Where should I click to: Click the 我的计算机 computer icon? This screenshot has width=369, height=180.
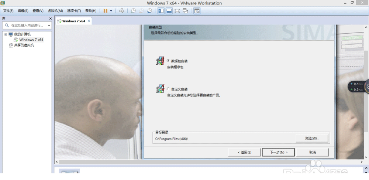point(11,34)
